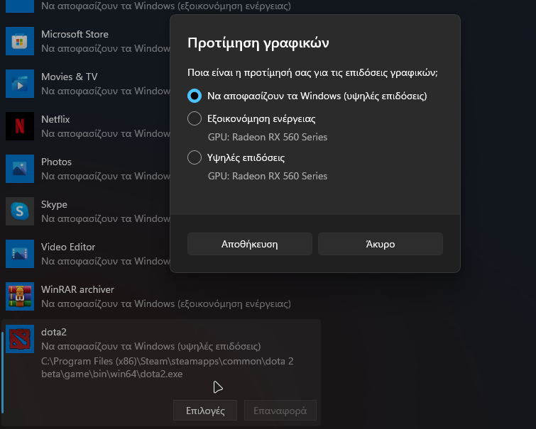
Task: Click the Αποθήκευση button
Action: tap(249, 244)
